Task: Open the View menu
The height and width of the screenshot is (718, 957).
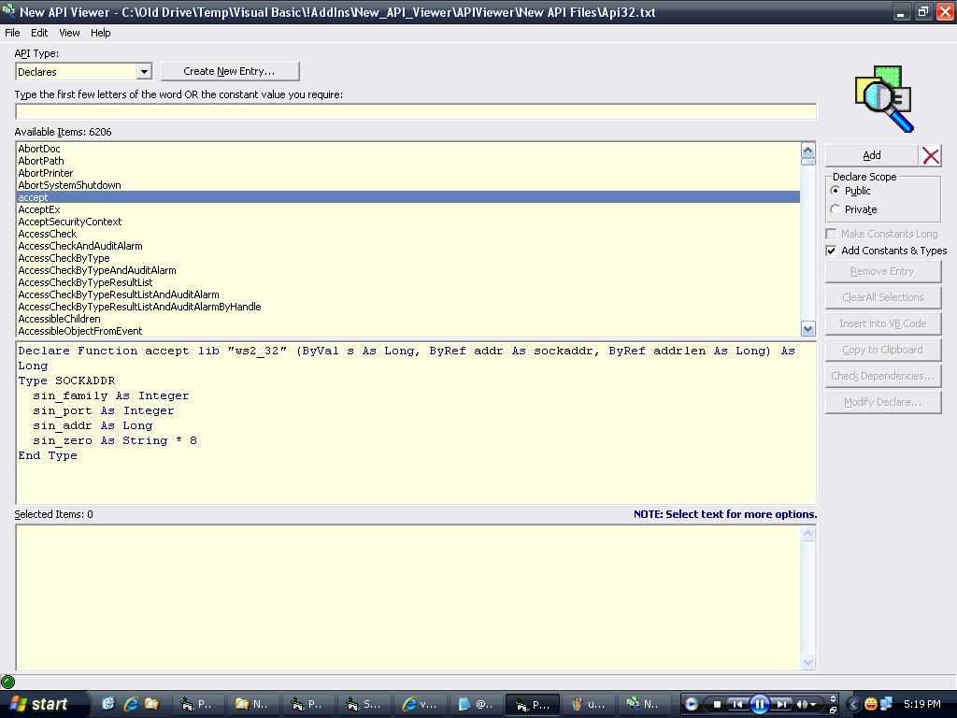Action: pyautogui.click(x=70, y=33)
